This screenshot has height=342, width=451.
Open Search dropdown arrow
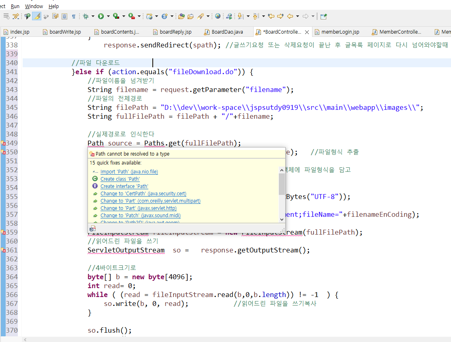coord(207,16)
